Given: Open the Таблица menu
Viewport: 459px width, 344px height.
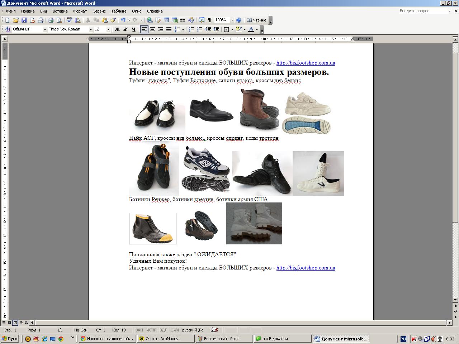Looking at the screenshot, I should [x=119, y=11].
